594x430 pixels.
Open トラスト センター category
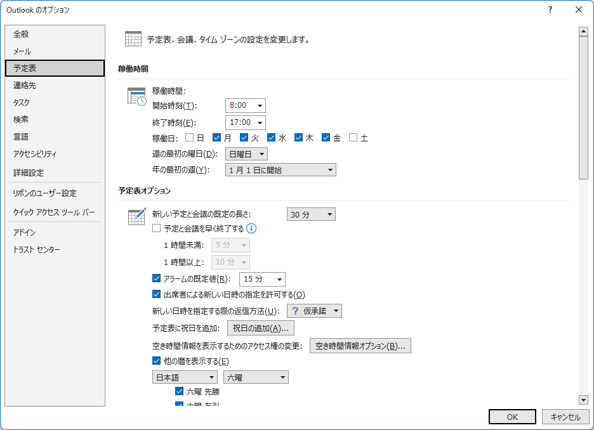pos(55,249)
